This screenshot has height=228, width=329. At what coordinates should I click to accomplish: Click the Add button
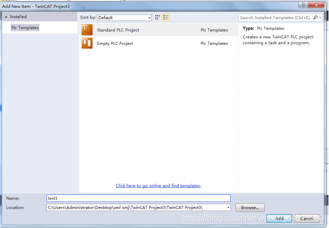pyautogui.click(x=279, y=218)
